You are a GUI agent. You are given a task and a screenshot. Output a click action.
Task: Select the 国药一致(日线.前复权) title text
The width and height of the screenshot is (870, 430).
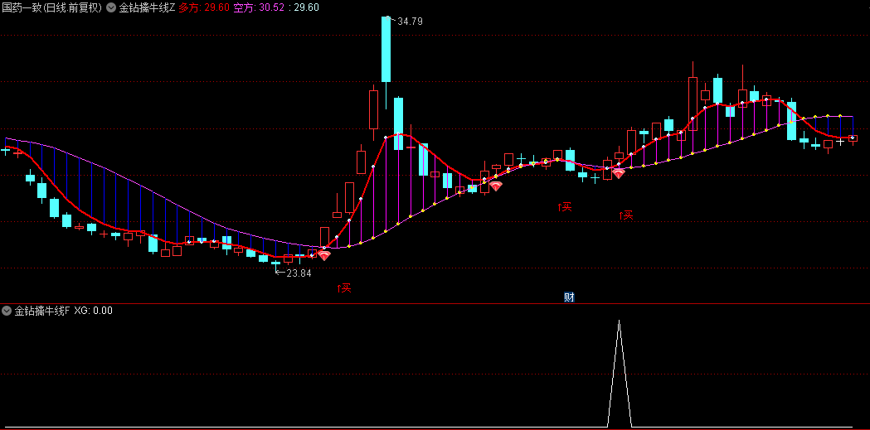pos(52,8)
